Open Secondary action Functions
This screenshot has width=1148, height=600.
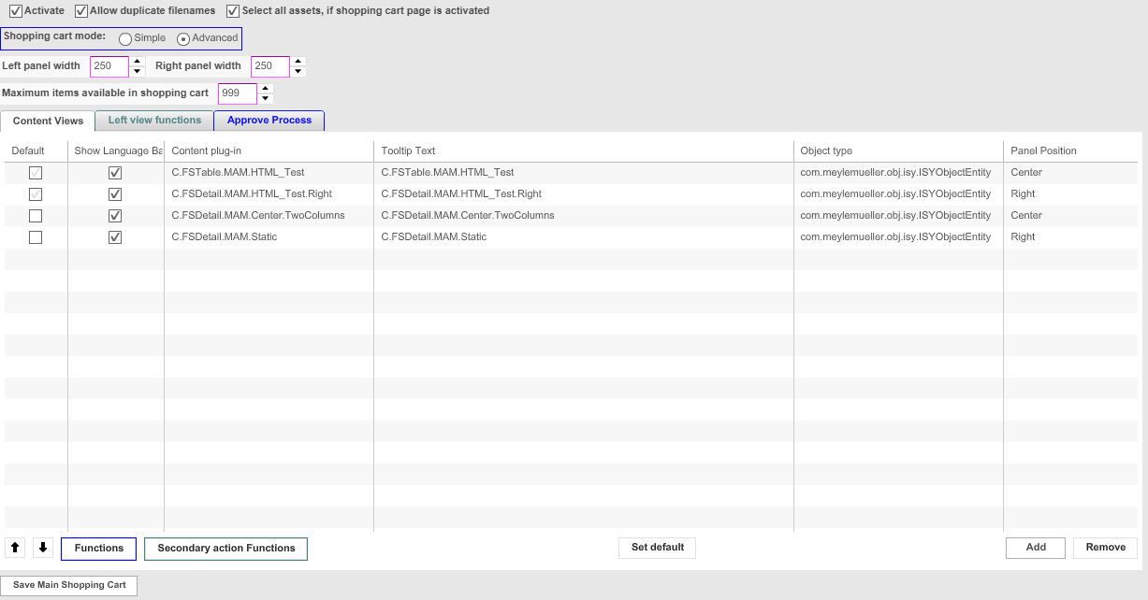[x=225, y=548]
